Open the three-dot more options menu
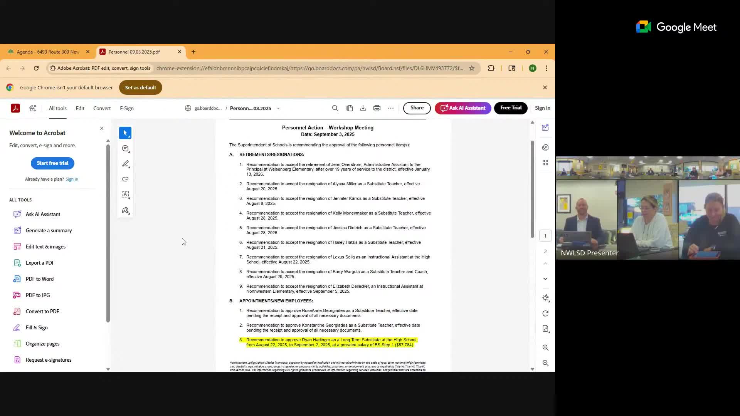Screen dimensions: 740x416 click(x=390, y=108)
